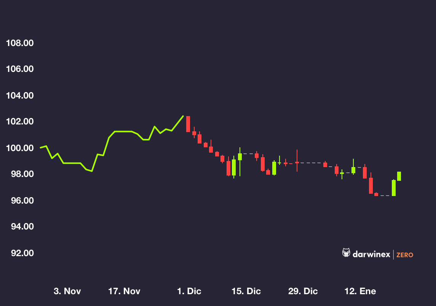Click the first red candle after the green line

coord(188,124)
